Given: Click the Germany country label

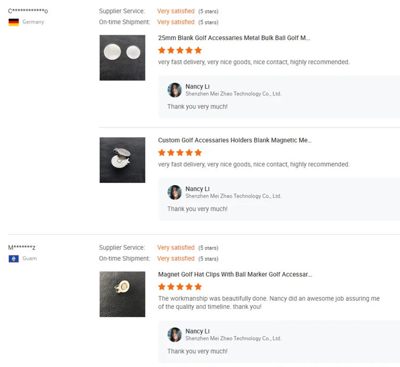Looking at the screenshot, I should (x=33, y=22).
